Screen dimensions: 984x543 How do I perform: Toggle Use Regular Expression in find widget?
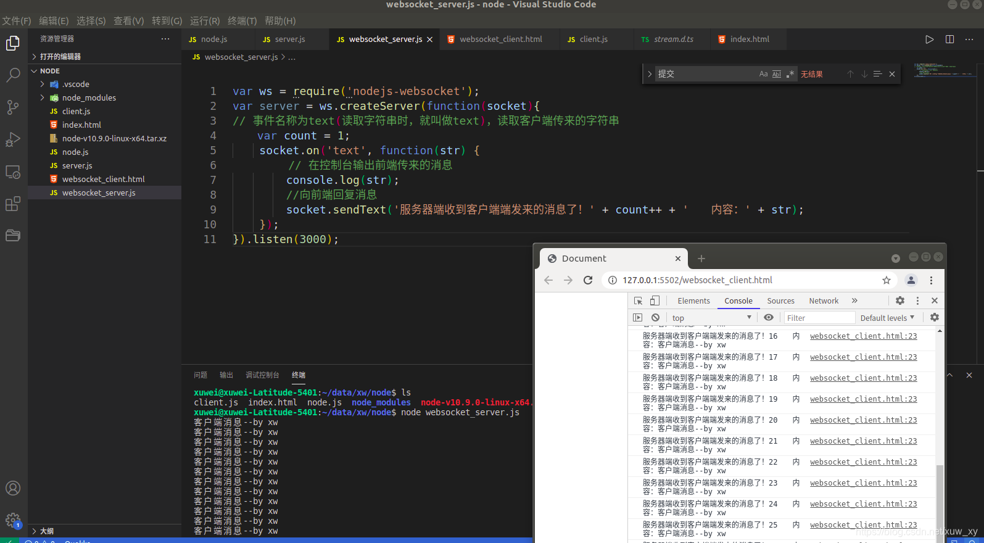point(790,74)
